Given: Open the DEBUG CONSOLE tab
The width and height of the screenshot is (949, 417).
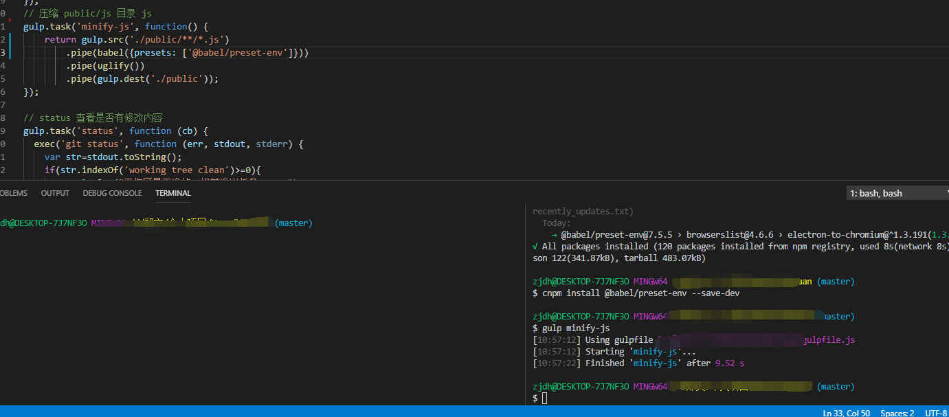Looking at the screenshot, I should (112, 193).
